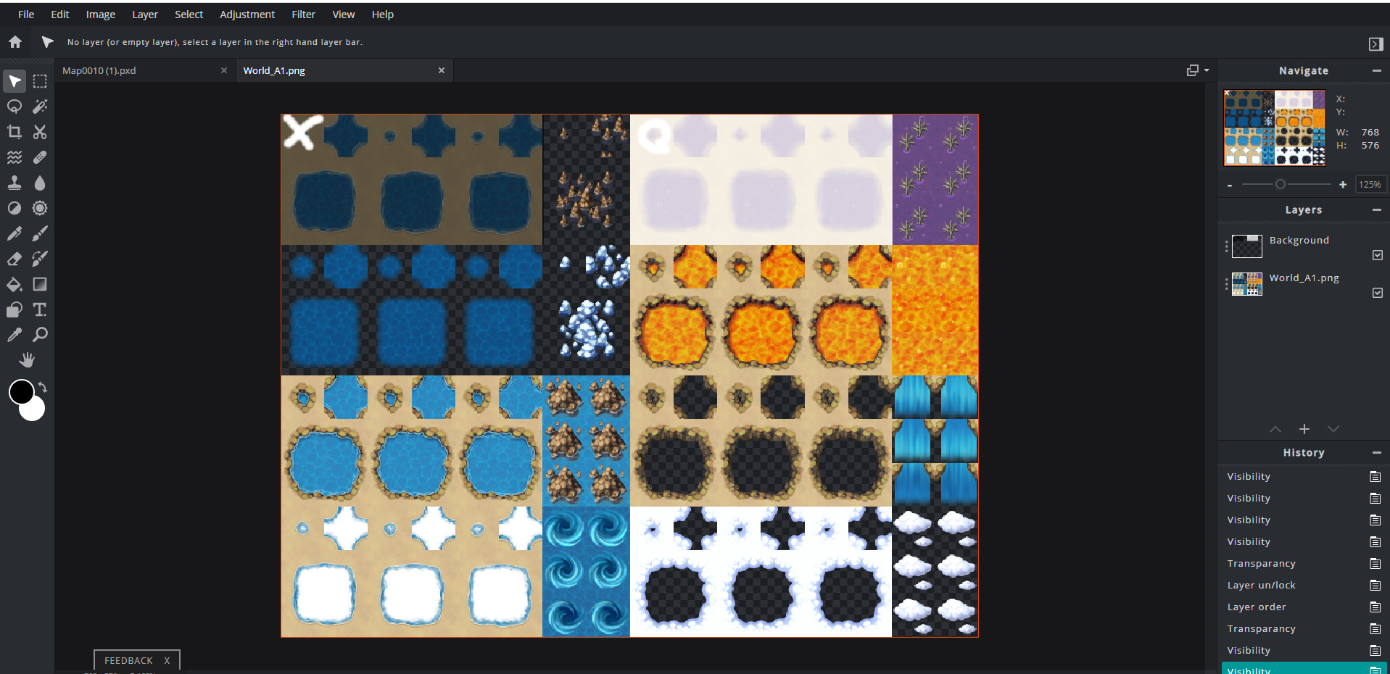Open the Layer menu

click(x=145, y=14)
